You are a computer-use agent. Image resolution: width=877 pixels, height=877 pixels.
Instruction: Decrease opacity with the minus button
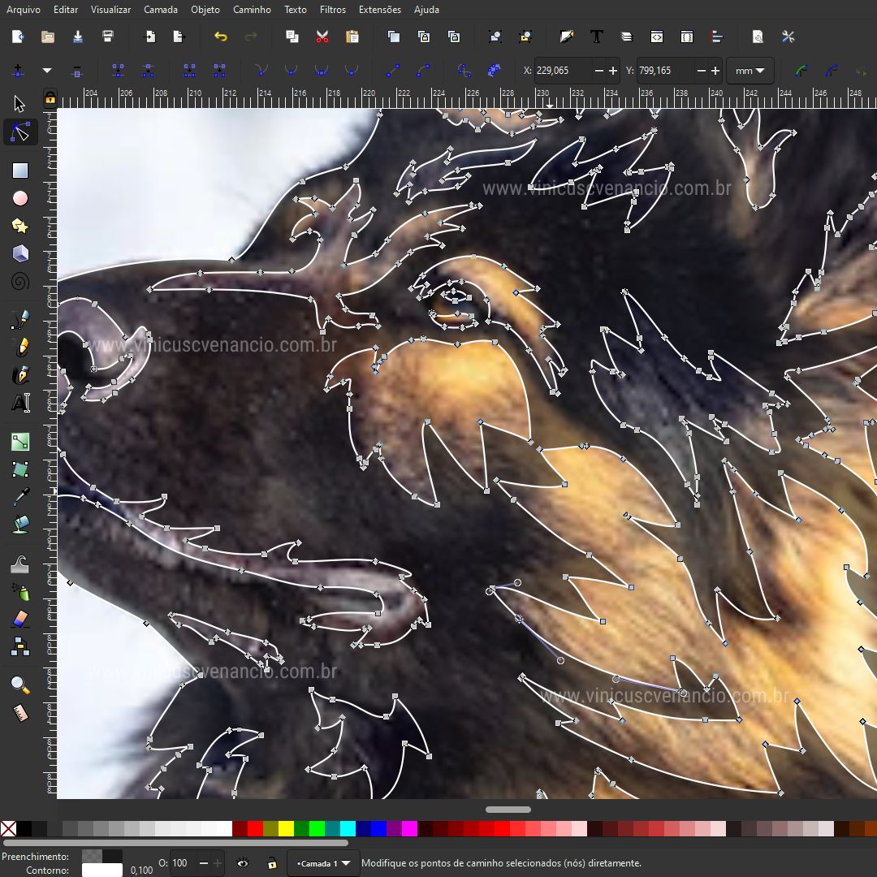pos(204,863)
